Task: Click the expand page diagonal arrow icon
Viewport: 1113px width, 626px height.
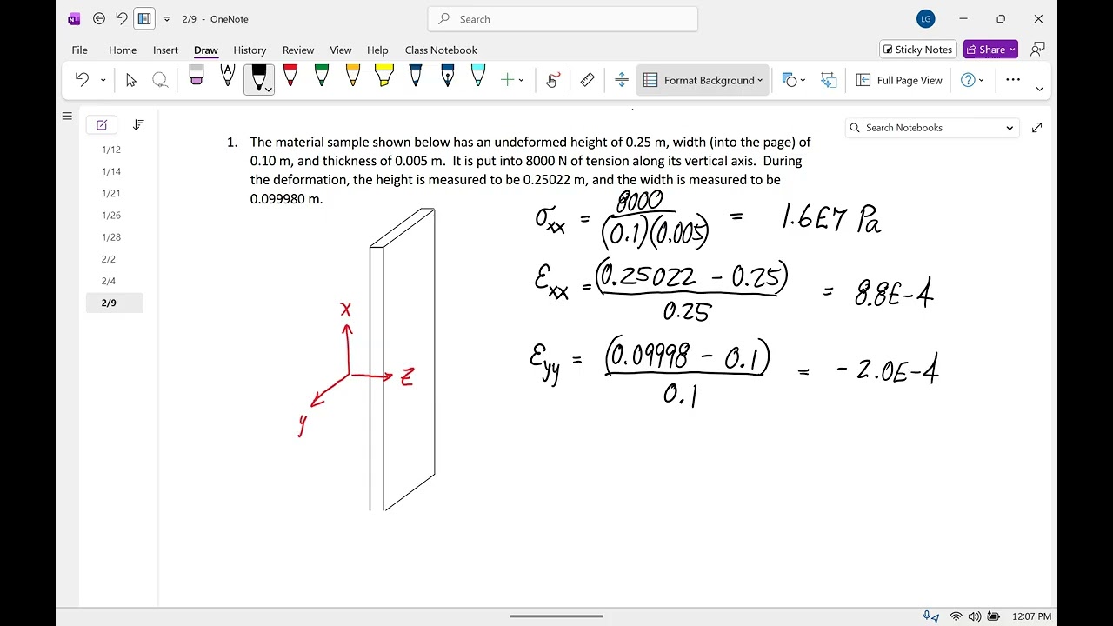Action: pyautogui.click(x=1036, y=128)
